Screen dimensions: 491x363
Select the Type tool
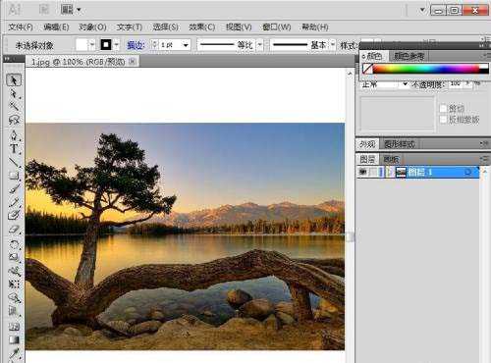(x=14, y=149)
